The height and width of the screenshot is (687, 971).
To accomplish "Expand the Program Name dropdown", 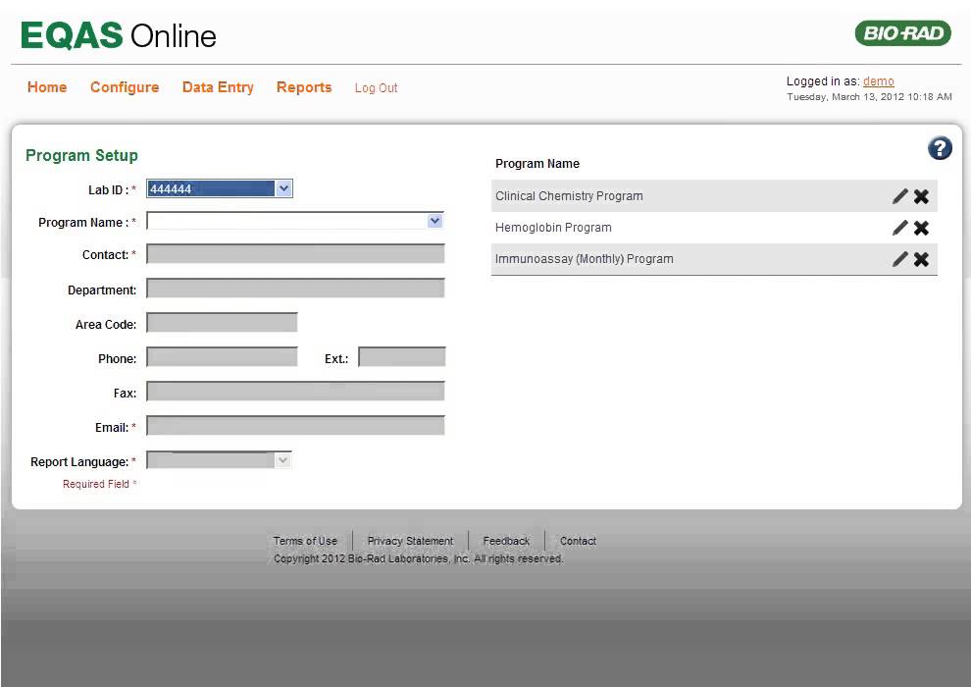I will click(x=434, y=221).
